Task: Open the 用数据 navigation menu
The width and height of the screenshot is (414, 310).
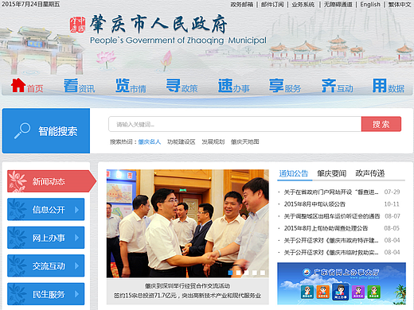Action: point(389,86)
